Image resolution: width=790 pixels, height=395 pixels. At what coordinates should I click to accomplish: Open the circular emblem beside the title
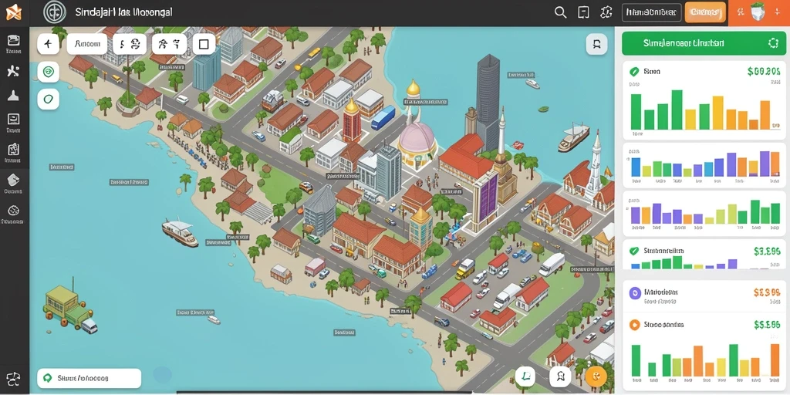55,12
